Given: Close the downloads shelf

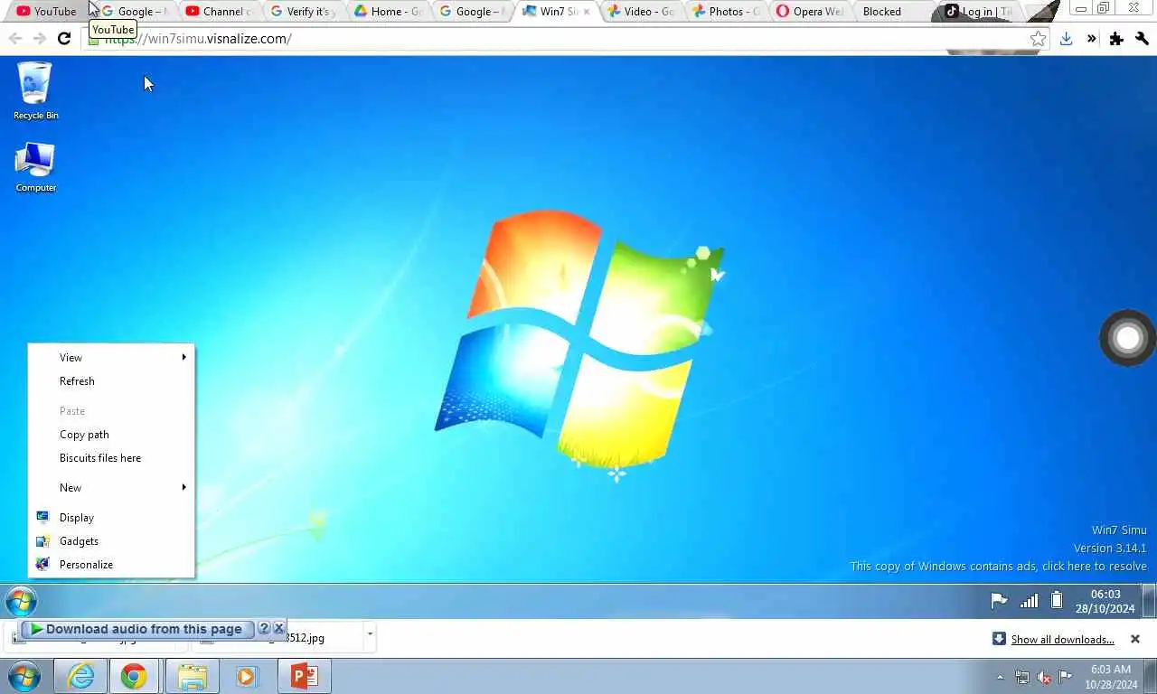Looking at the screenshot, I should 1135,639.
